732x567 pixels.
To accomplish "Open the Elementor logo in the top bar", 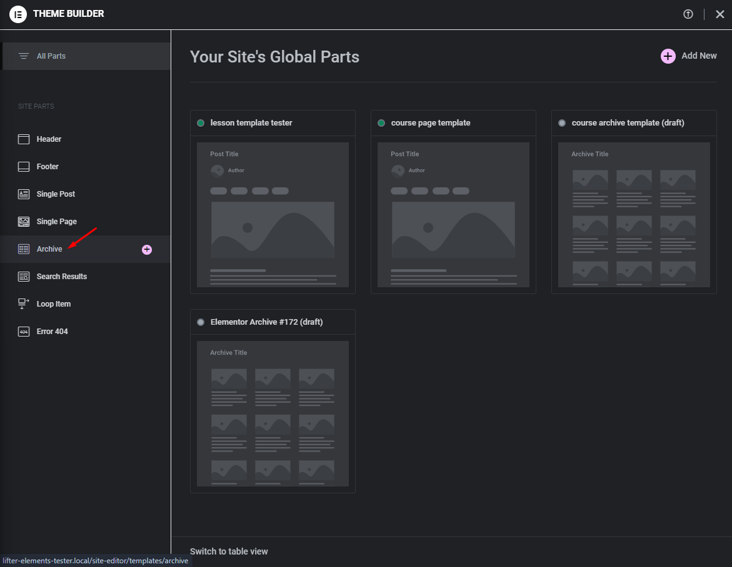I will pos(18,14).
